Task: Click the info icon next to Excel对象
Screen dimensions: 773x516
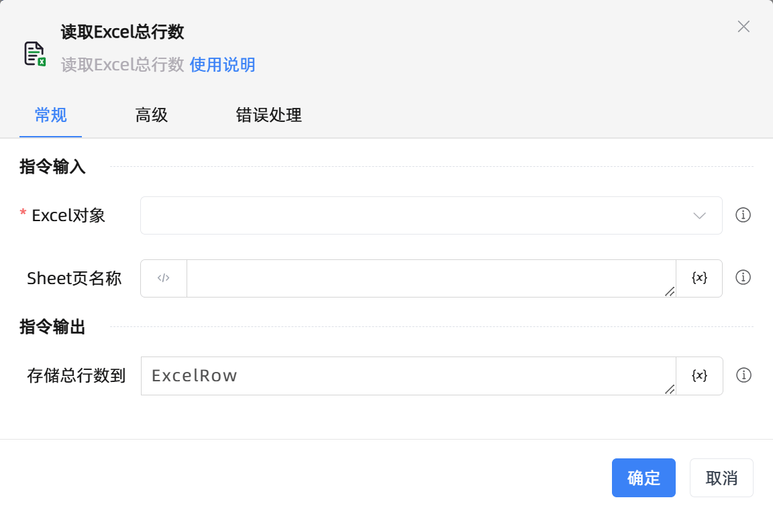Action: [x=743, y=215]
